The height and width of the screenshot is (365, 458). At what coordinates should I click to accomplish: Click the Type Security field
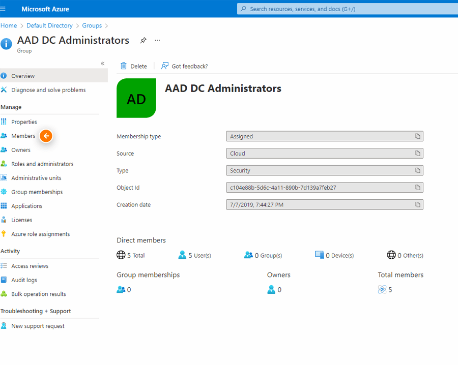[325, 170]
